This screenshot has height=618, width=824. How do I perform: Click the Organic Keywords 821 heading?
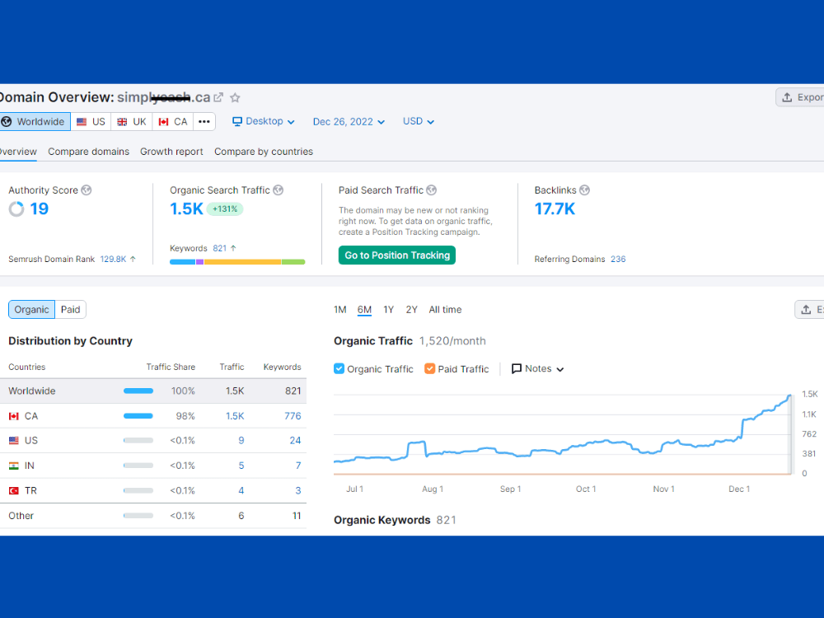click(x=395, y=520)
